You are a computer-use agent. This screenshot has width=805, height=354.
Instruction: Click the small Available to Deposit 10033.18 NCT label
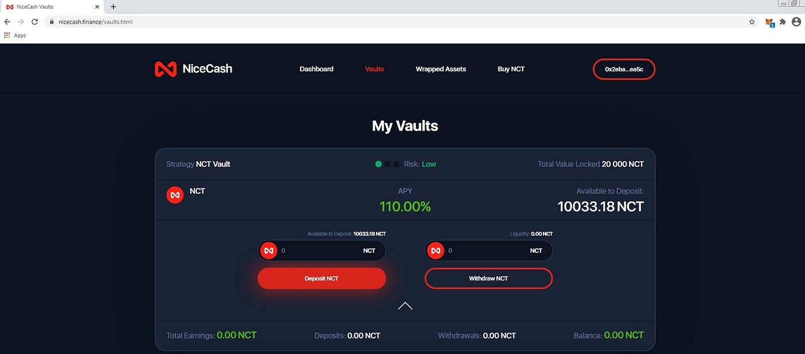pos(347,234)
